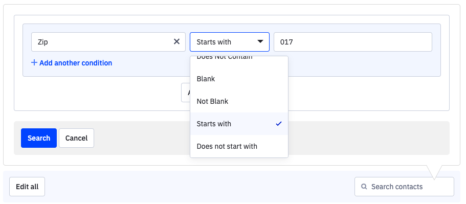This screenshot has height=204, width=466.
Task: Cancel the advanced search
Action: click(76, 138)
